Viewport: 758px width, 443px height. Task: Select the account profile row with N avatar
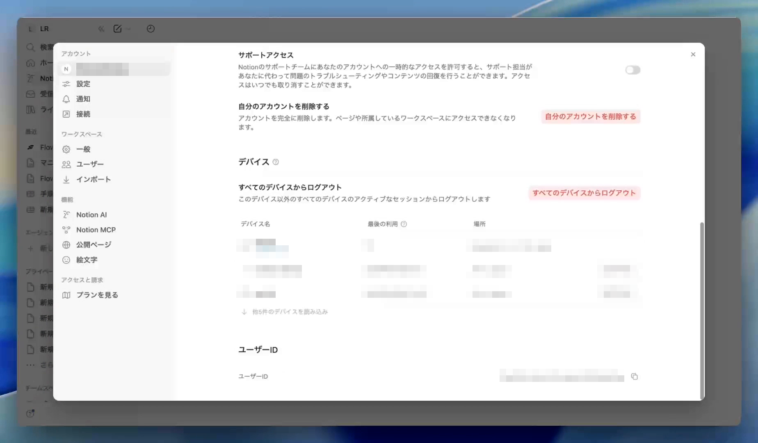114,69
